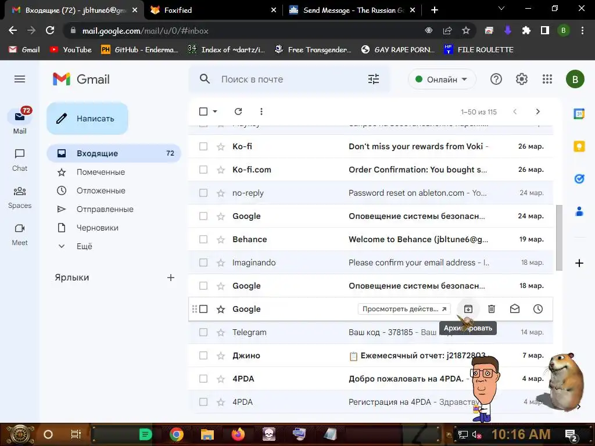Check the hovered Google email checkbox
The image size is (595, 446).
(x=203, y=309)
